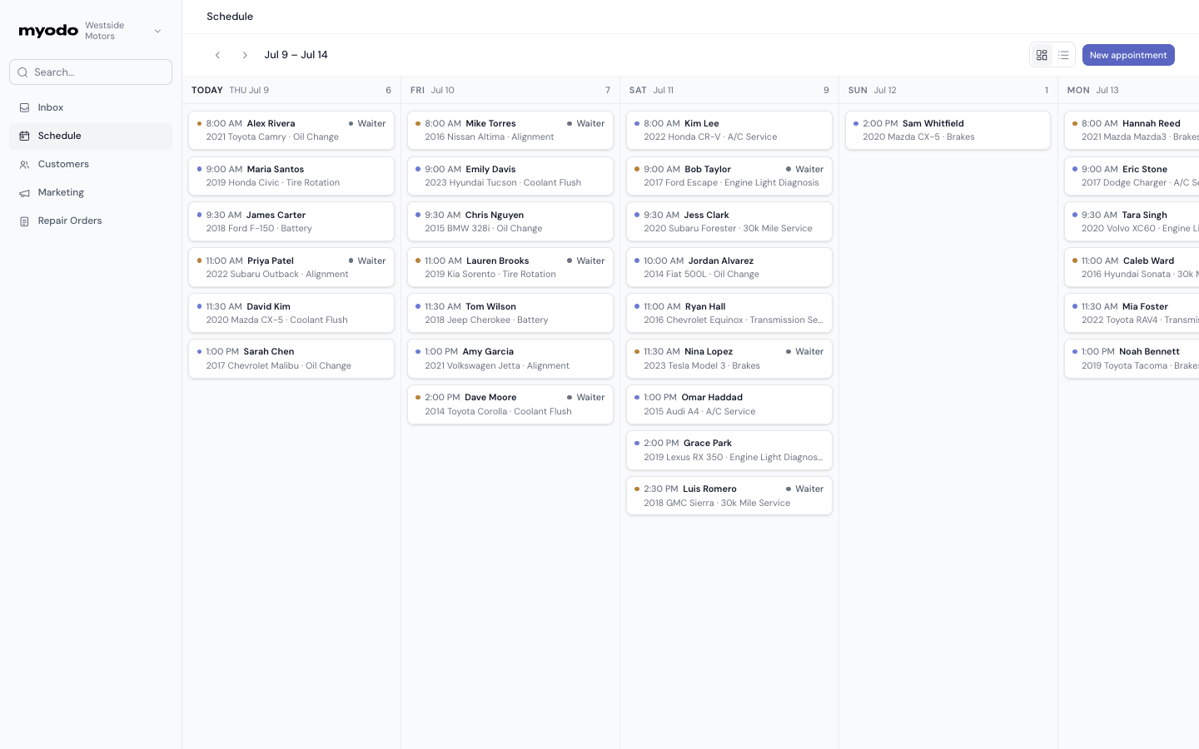Click the SAT Jul 11 column header
Viewport: 1199px width, 749px height.
click(729, 90)
